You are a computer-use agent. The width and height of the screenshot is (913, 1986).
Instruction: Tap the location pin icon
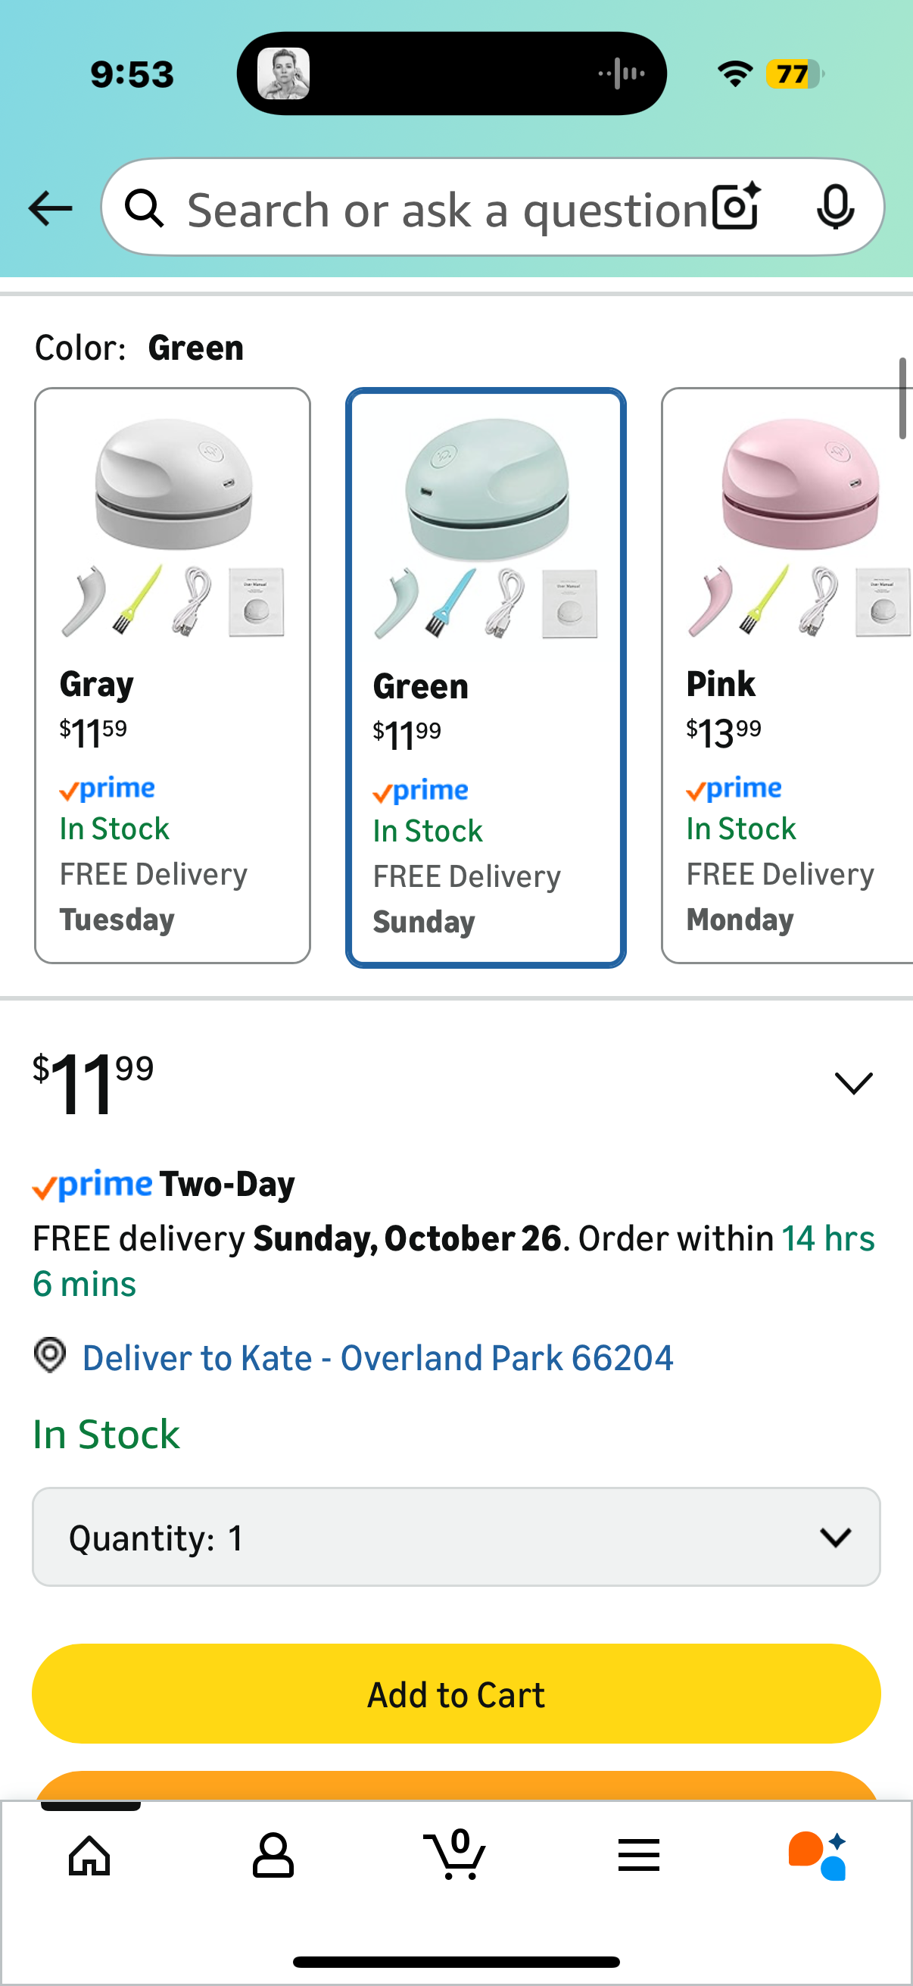[x=50, y=1354]
